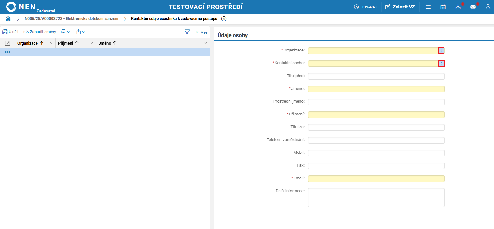Click the home icon in breadcrumb

click(8, 19)
